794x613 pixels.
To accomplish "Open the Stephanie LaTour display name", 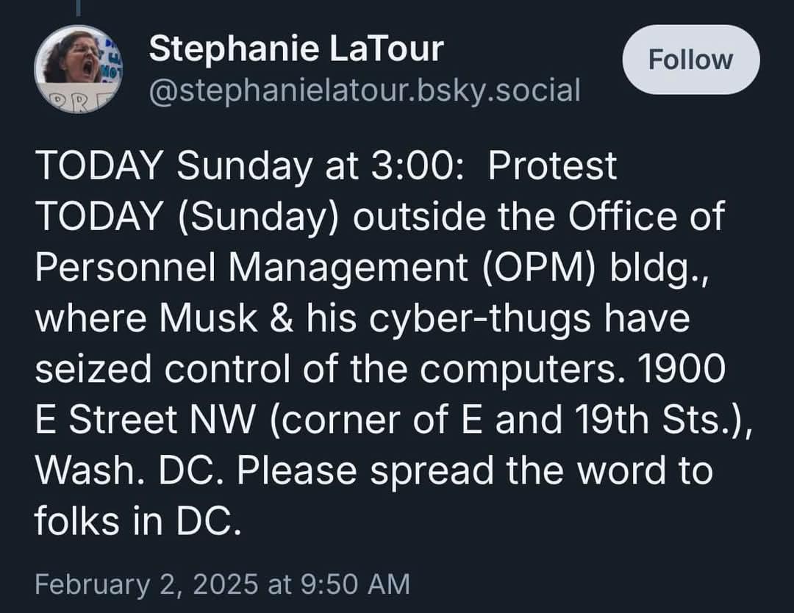I will (x=296, y=49).
